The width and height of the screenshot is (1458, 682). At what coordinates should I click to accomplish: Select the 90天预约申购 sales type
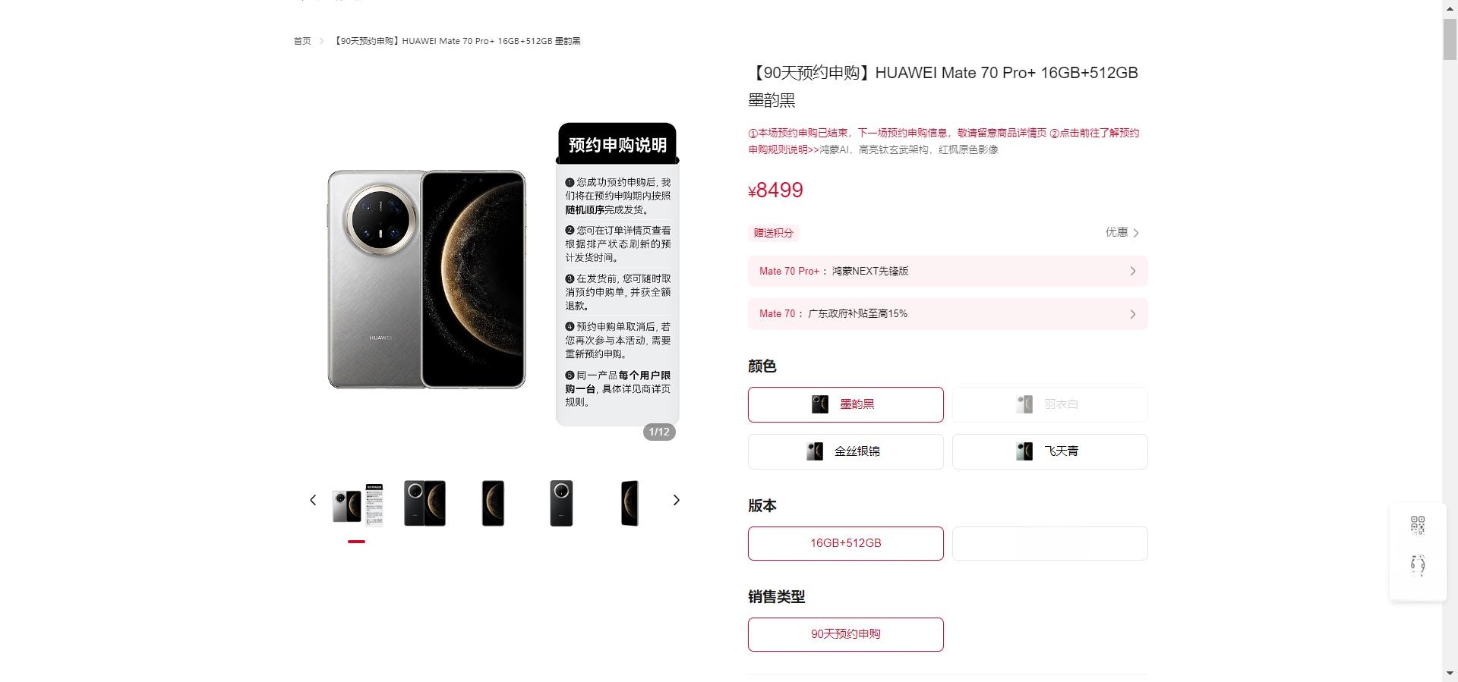click(x=845, y=634)
